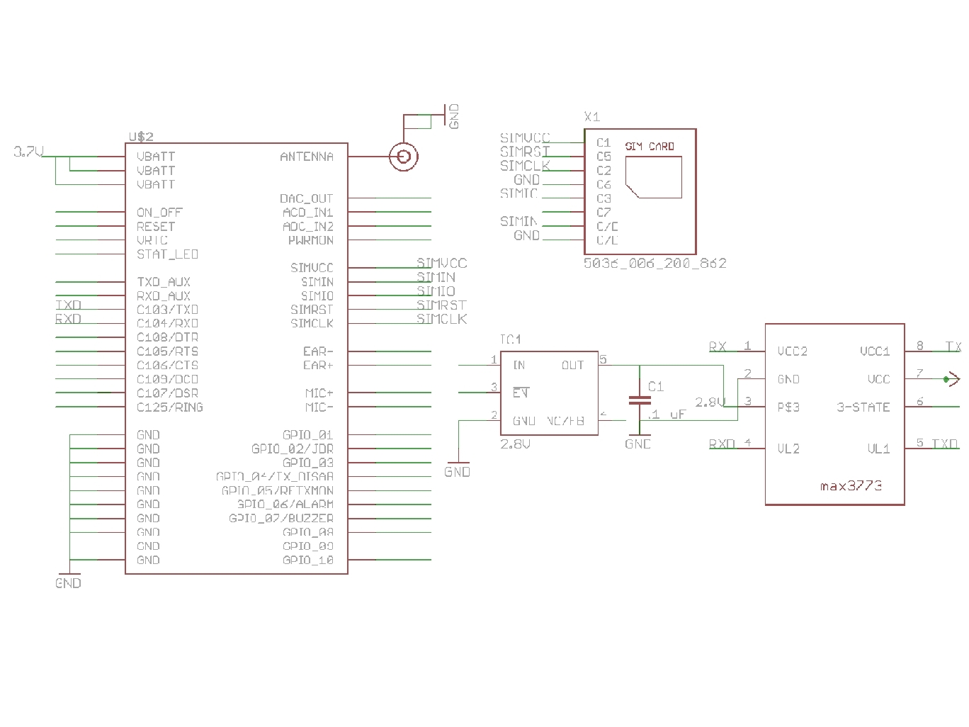Click the SIM card outline inside X1
The width and height of the screenshot is (969, 727).
(x=655, y=177)
